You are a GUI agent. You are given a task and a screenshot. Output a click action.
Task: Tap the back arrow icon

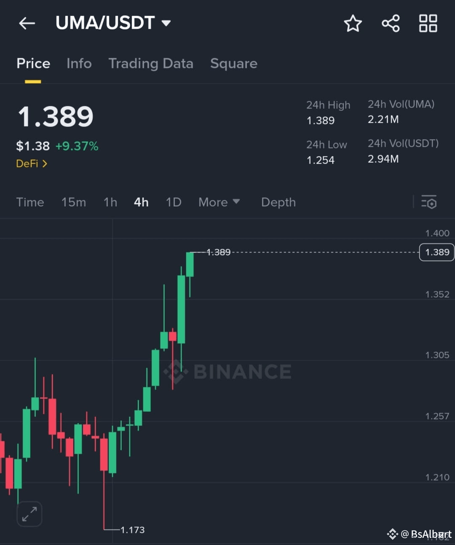coord(27,23)
